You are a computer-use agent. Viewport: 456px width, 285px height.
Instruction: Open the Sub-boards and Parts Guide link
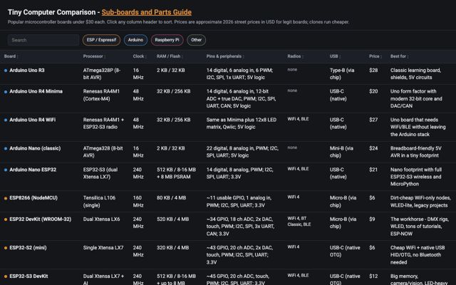[x=147, y=12]
